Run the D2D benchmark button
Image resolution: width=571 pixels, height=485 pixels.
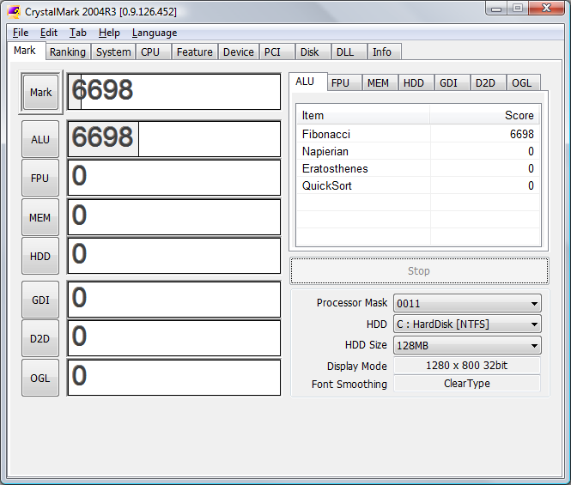point(40,338)
